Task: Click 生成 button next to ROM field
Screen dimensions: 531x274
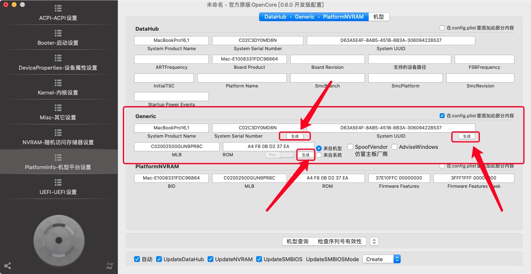Action: point(306,155)
